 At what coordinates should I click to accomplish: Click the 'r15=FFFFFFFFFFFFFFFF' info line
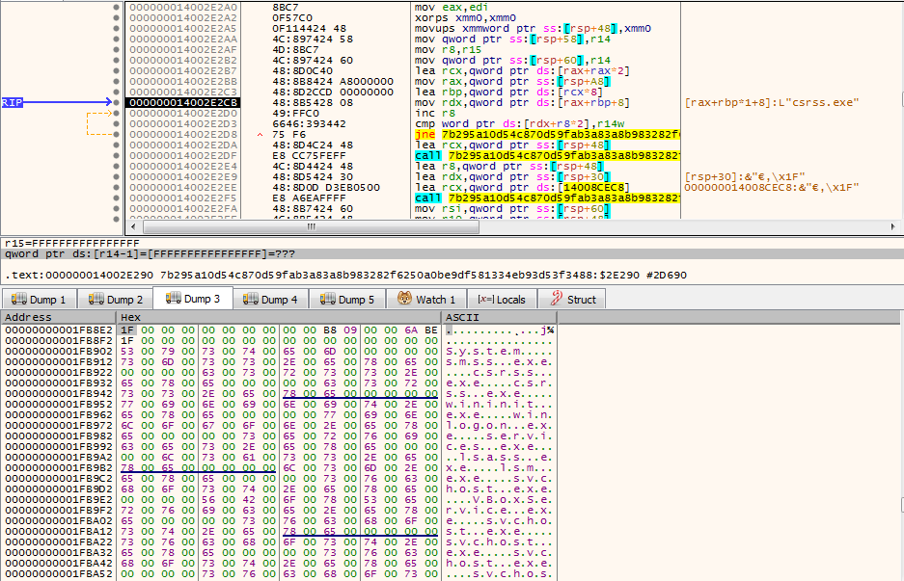coord(72,243)
